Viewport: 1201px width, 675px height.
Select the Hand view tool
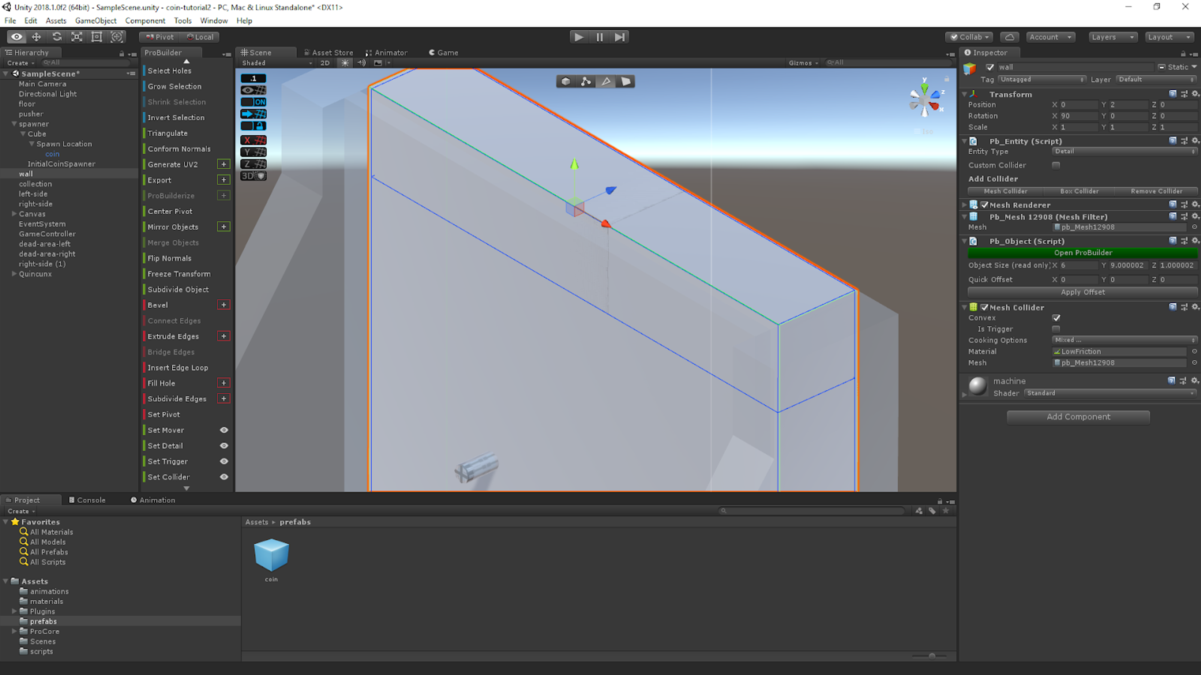[x=16, y=37]
